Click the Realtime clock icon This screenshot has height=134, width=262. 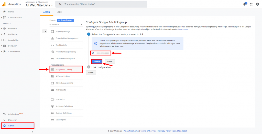[x=5, y=29]
